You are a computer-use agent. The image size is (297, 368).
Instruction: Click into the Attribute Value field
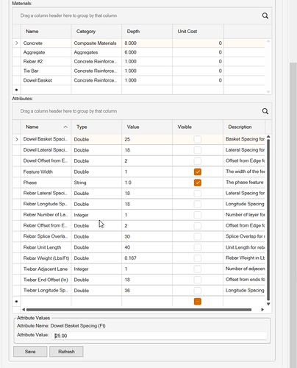click(160, 336)
